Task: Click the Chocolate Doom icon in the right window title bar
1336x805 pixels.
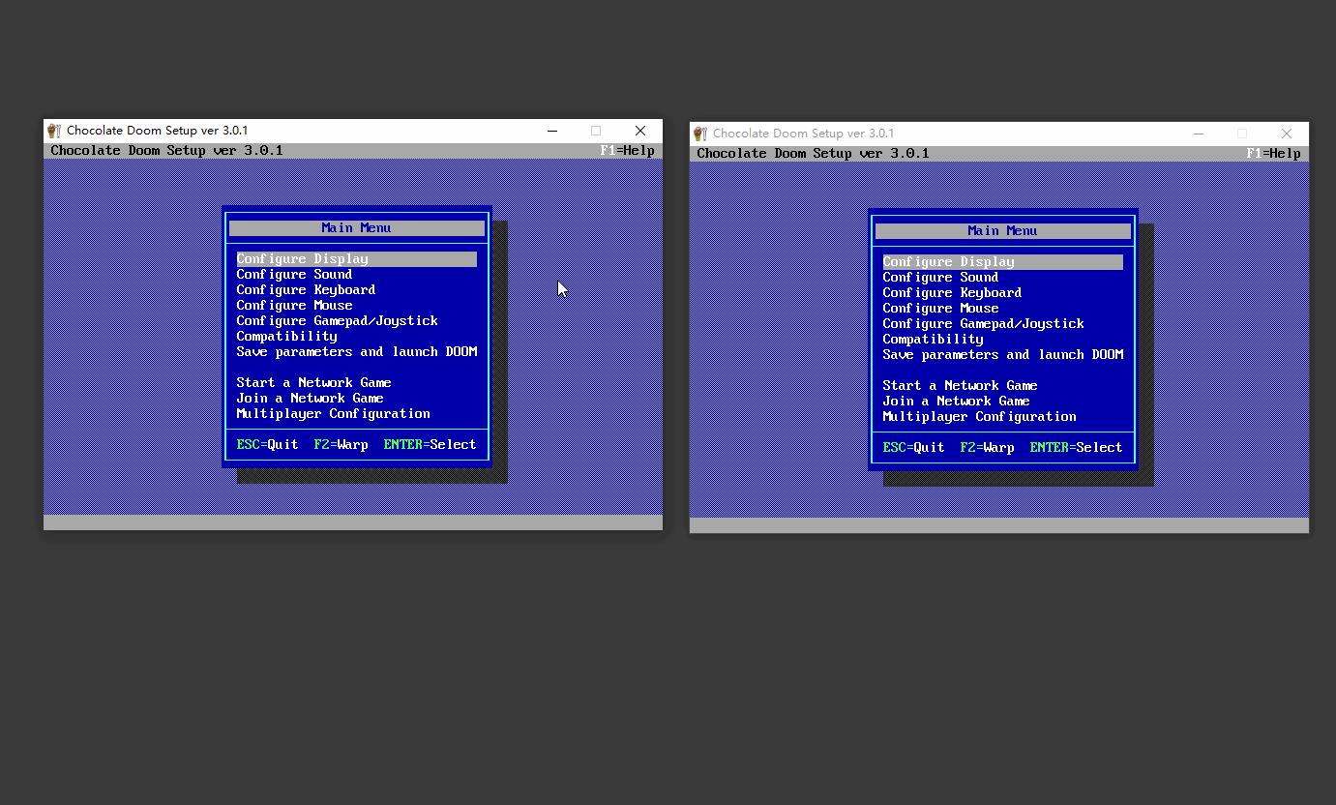Action: (x=700, y=134)
